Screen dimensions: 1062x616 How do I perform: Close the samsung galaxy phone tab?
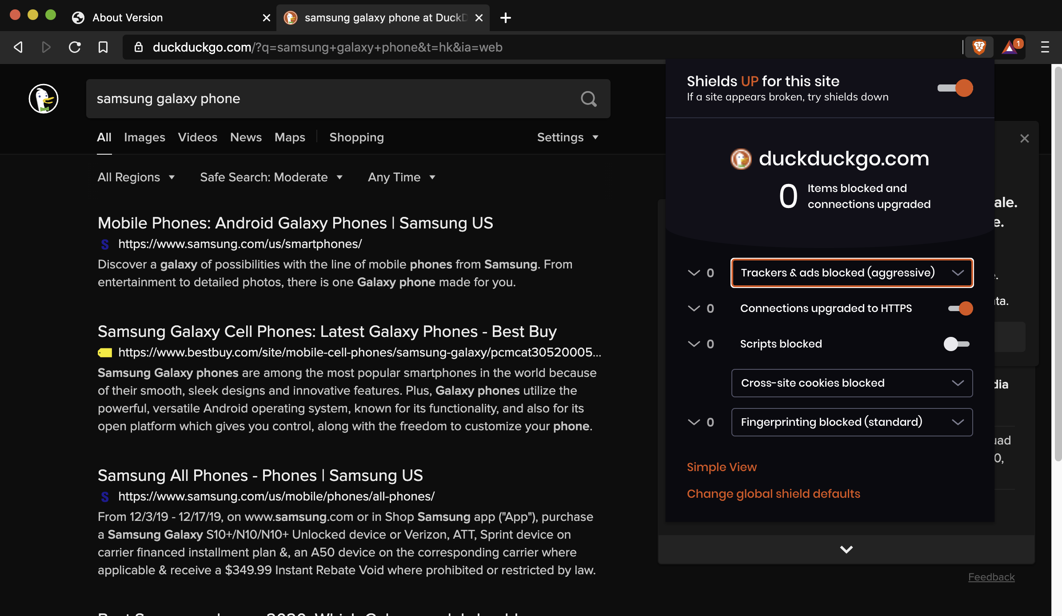479,18
